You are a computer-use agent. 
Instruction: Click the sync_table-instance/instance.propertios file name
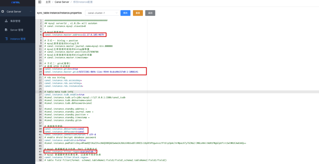point(59,13)
